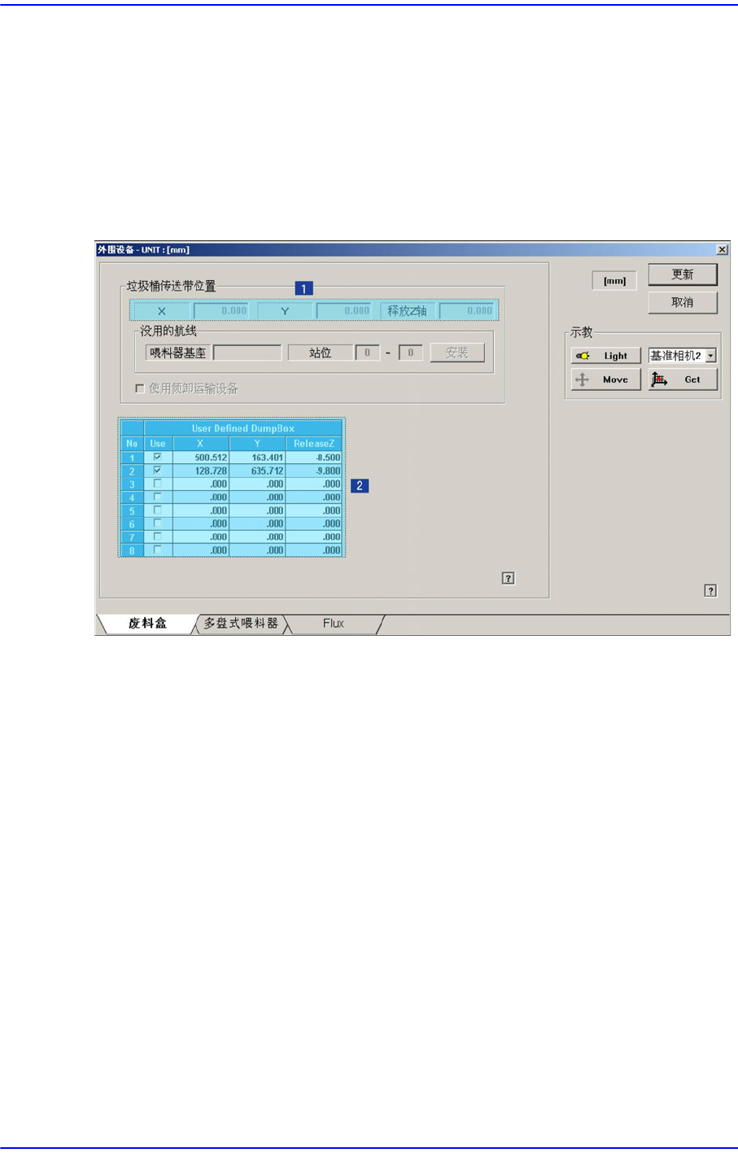
Task: Select X cell 500.512 in row 1
Action: tap(200, 458)
